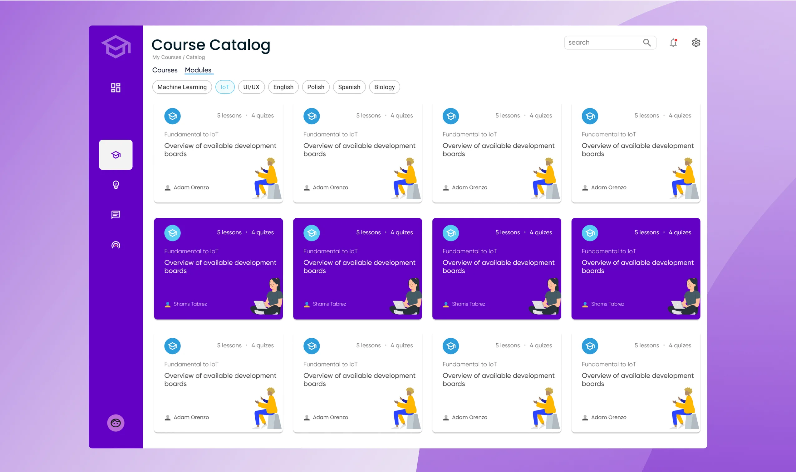Open the dashboard grid icon in sidebar
The height and width of the screenshot is (472, 796).
point(116,88)
